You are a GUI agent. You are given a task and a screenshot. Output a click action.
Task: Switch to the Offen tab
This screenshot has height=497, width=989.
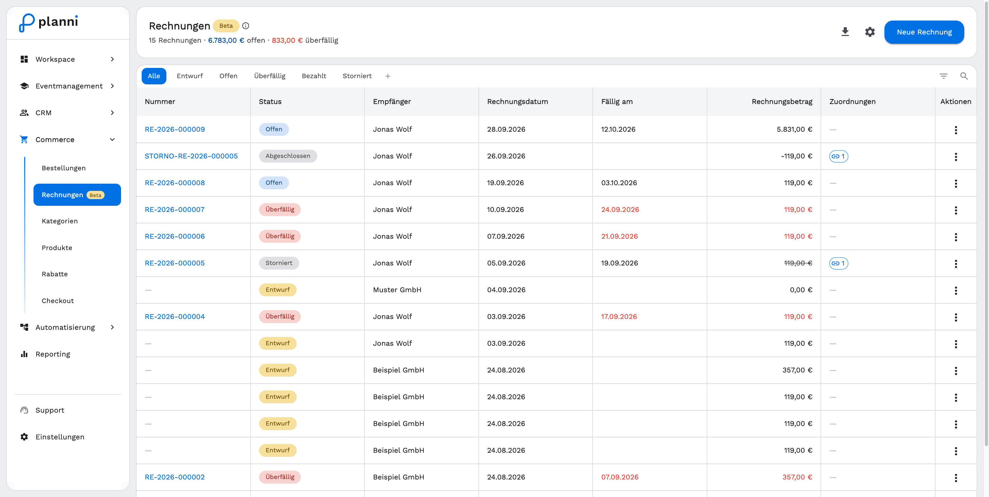(x=228, y=76)
